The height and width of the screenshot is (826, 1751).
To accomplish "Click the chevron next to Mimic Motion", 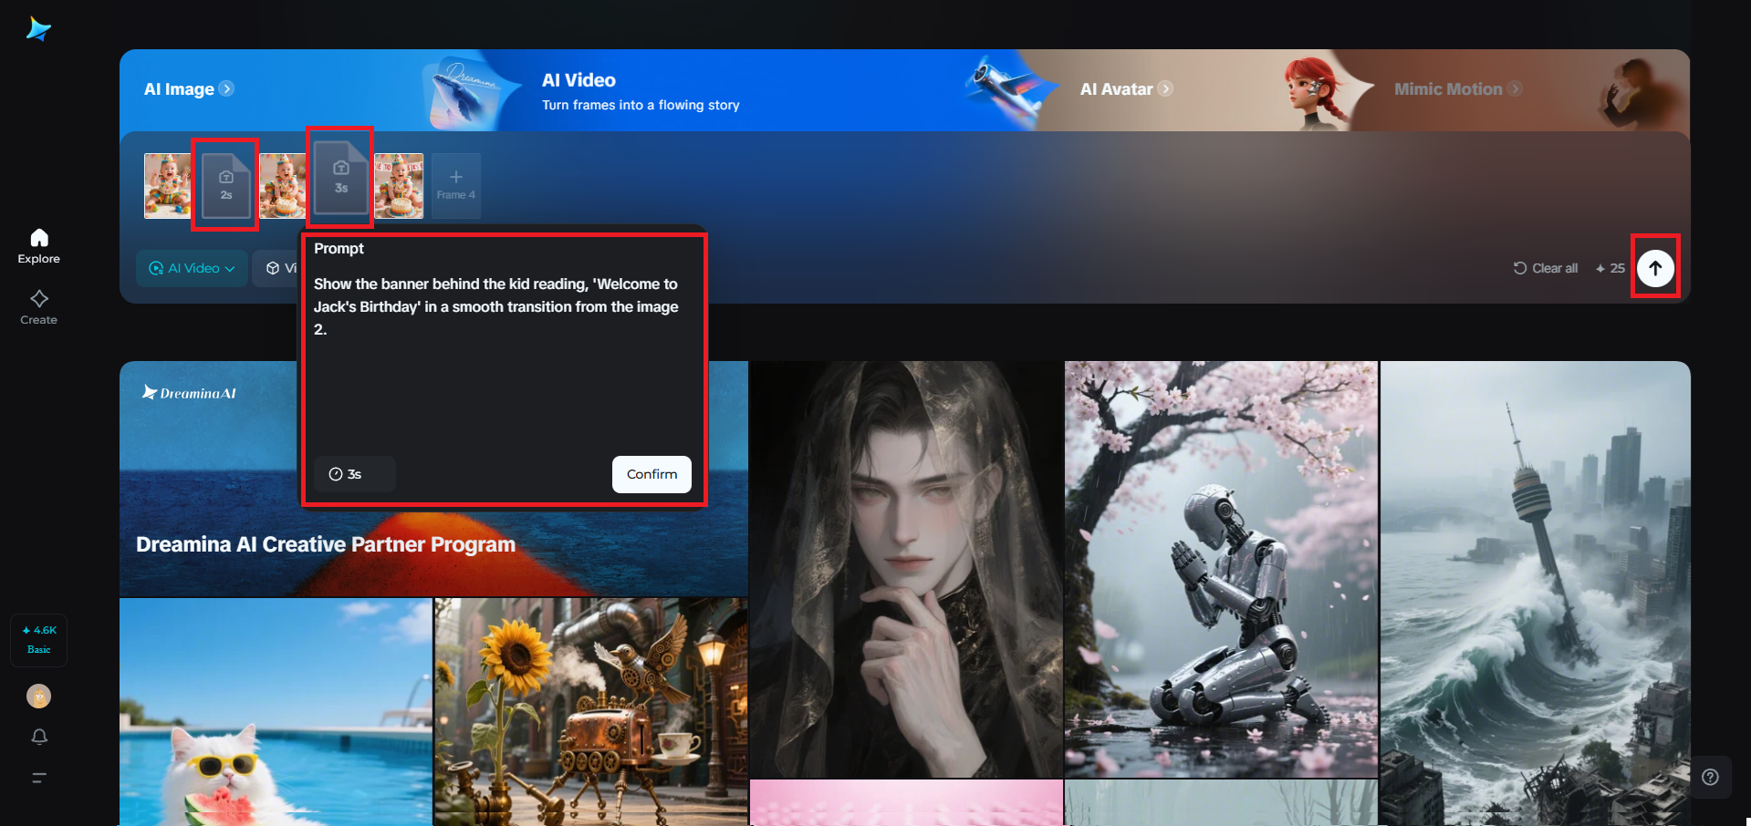I will pyautogui.click(x=1515, y=88).
